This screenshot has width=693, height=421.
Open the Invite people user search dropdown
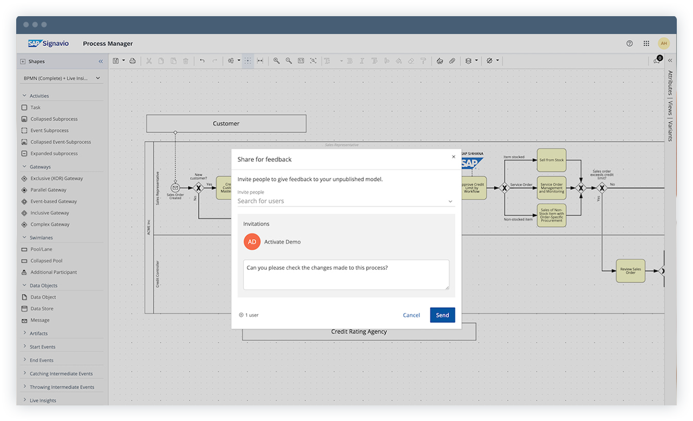click(x=450, y=201)
